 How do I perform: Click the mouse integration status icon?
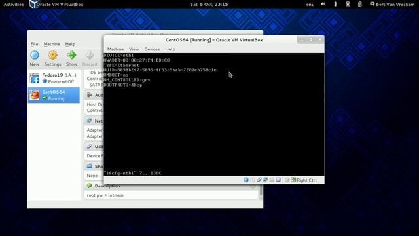point(287,180)
